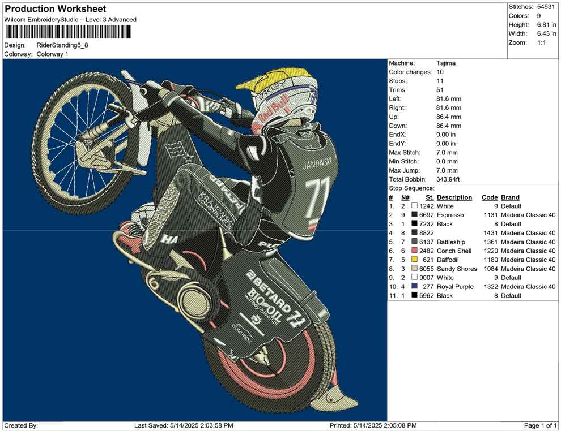Click the black swatch in stop row 11
This screenshot has width=561, height=431.
[414, 295]
